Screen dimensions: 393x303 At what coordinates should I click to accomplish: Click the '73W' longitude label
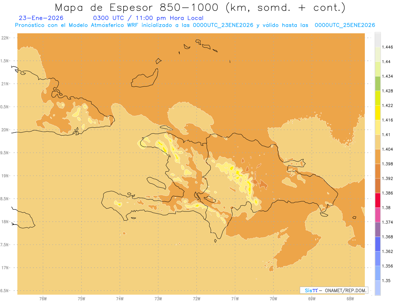(158, 299)
